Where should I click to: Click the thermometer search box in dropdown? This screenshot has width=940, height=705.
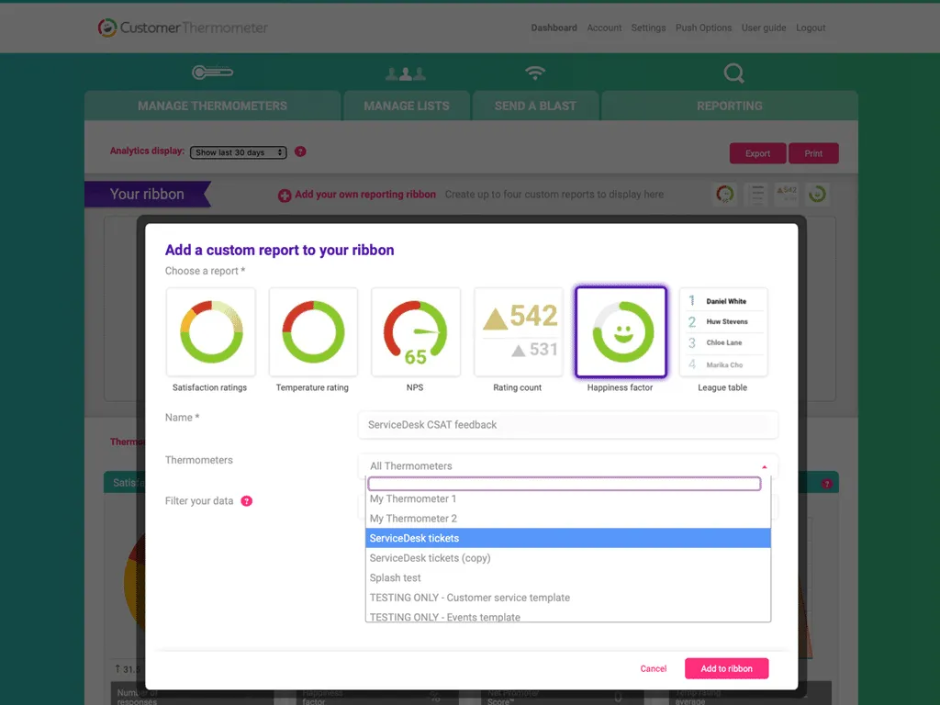[x=565, y=484]
